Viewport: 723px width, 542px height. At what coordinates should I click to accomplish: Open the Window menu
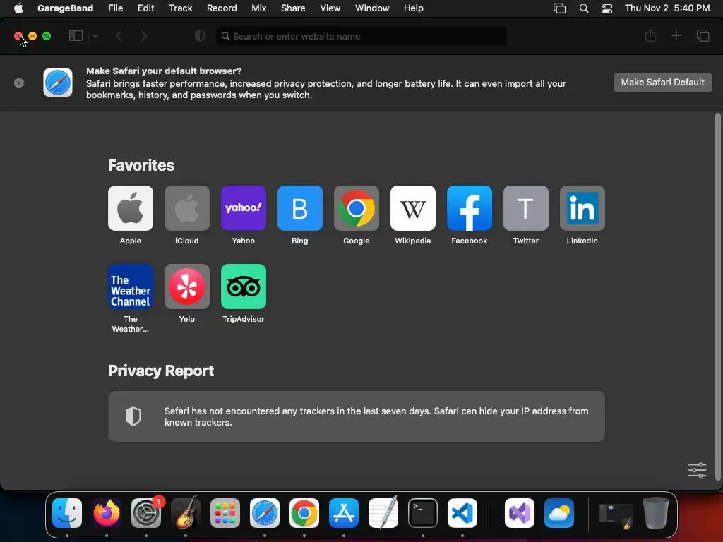point(372,8)
